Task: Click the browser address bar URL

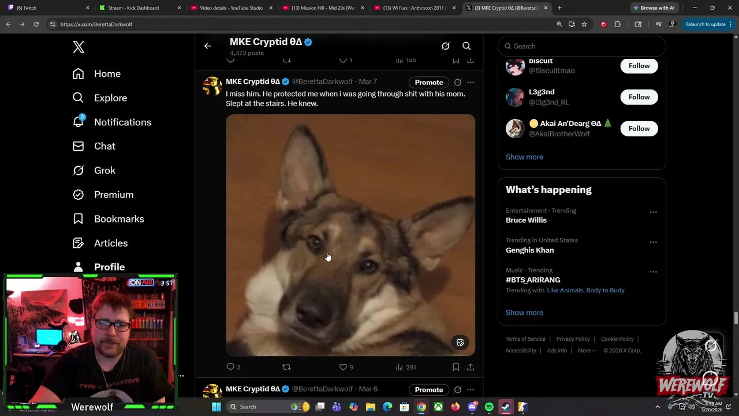Action: [96, 24]
